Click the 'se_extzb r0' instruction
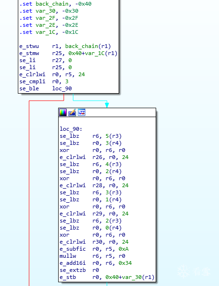This screenshot has width=219, height=286. click(x=79, y=270)
